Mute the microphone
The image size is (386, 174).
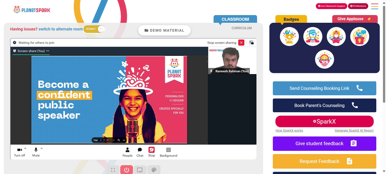pos(36,152)
